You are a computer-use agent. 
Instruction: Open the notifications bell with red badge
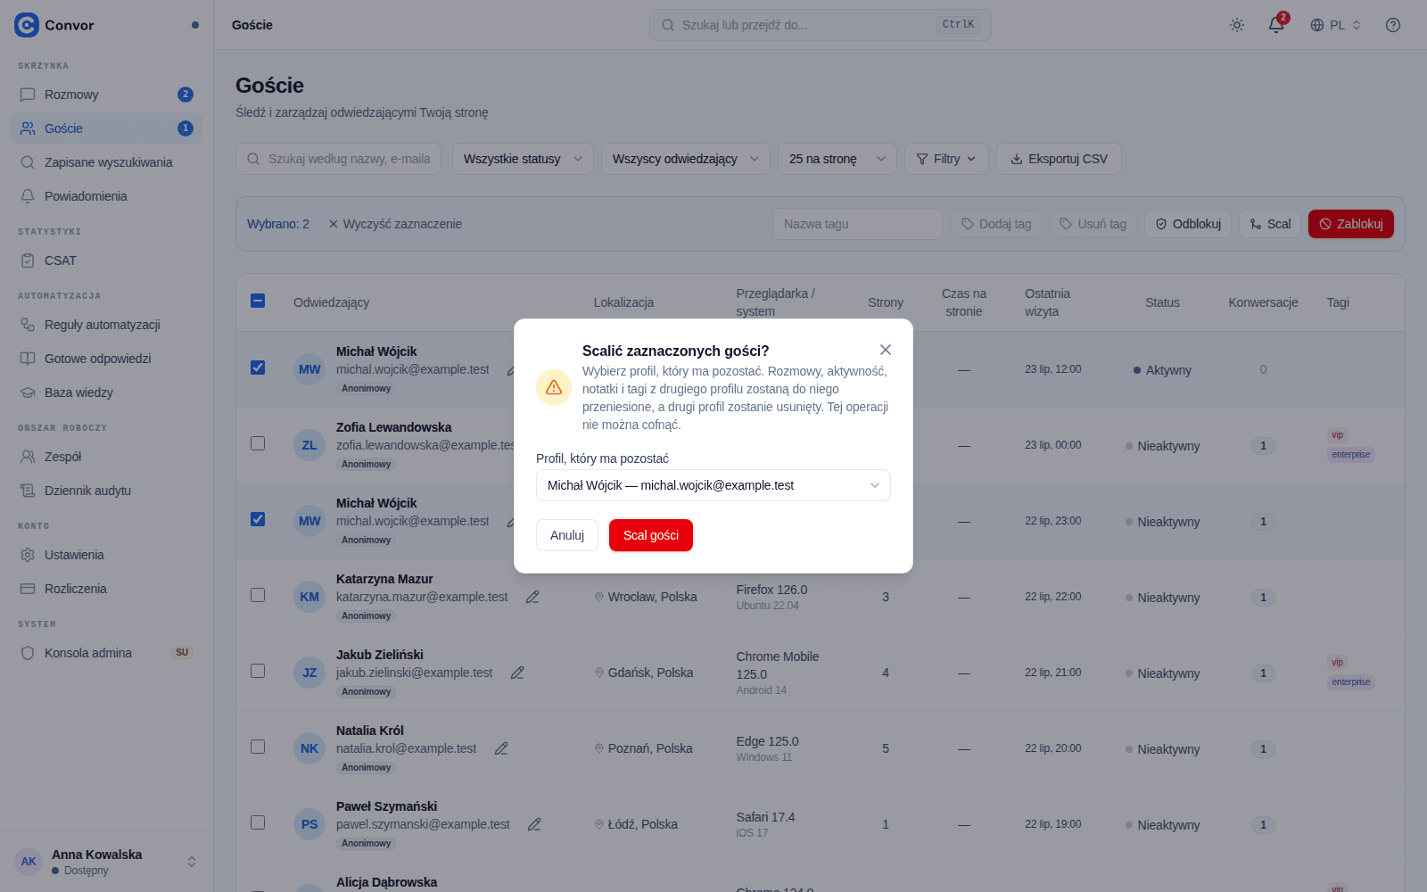(x=1276, y=25)
